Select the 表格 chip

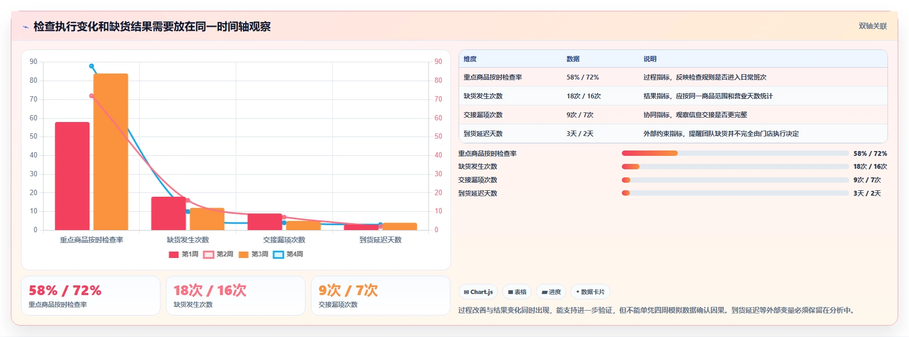click(x=517, y=292)
